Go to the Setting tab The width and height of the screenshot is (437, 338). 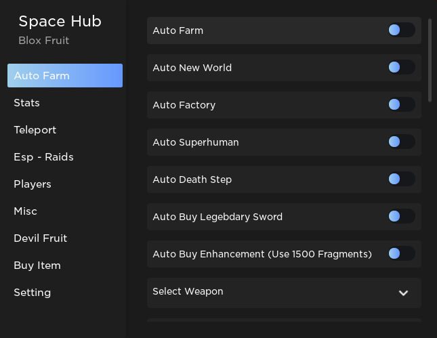click(33, 293)
